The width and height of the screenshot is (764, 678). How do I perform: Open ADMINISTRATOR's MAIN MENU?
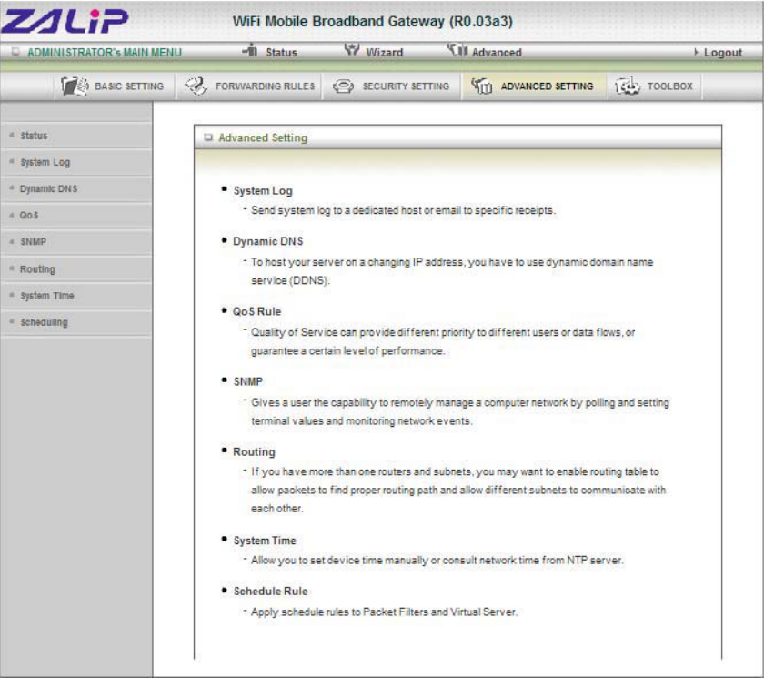coord(105,52)
